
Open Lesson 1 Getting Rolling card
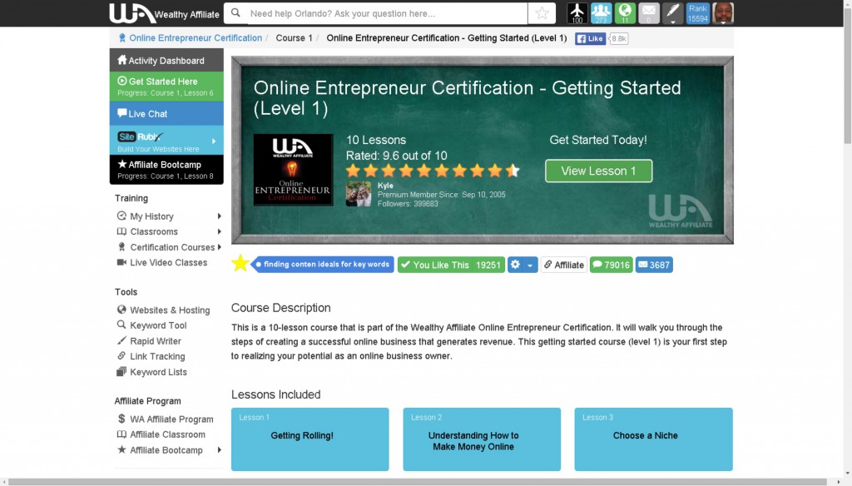[x=310, y=439]
